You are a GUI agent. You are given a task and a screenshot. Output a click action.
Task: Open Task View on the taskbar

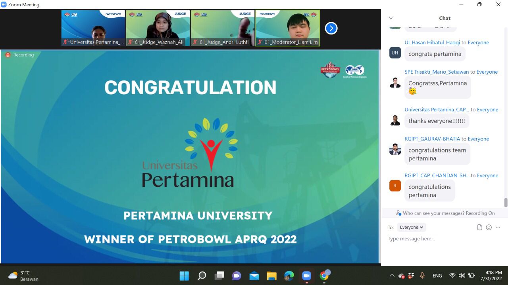pos(219,275)
